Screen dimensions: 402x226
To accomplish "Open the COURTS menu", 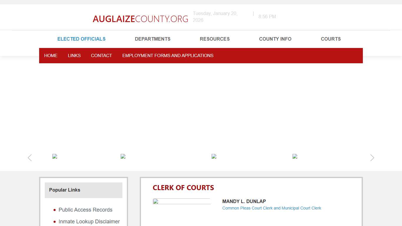I will point(330,39).
